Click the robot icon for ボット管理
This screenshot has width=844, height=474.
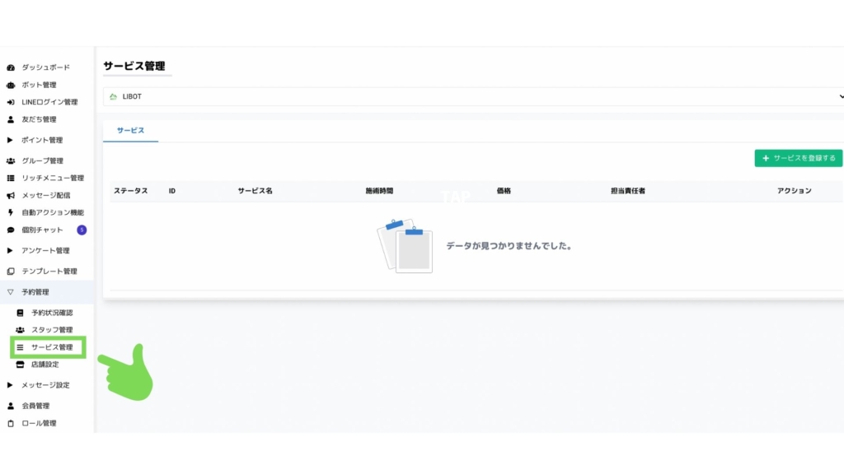point(11,85)
